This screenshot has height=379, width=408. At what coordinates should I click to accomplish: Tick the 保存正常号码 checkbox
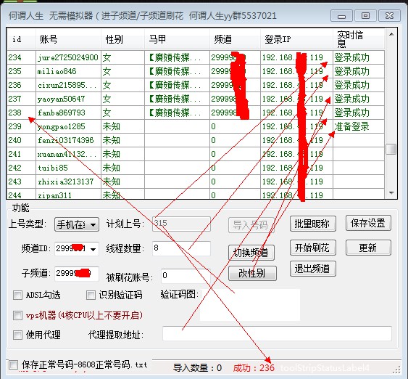click(13, 364)
